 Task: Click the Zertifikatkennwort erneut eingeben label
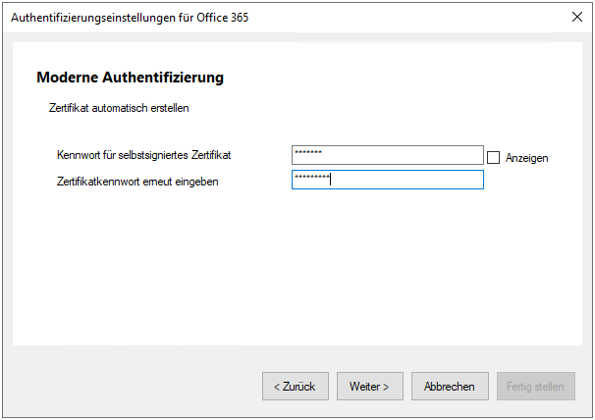[137, 182]
